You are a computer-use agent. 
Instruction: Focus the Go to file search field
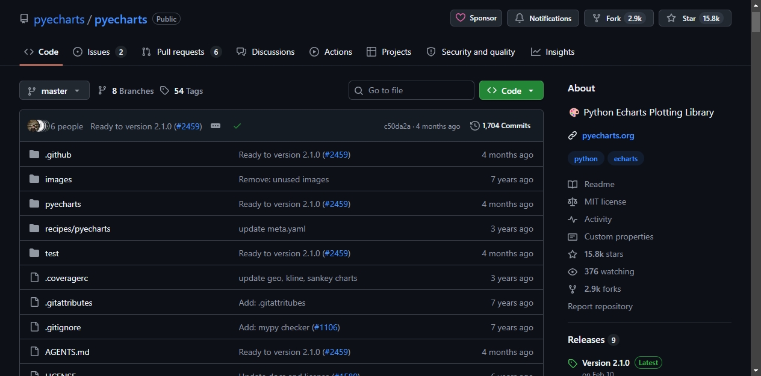tap(411, 90)
